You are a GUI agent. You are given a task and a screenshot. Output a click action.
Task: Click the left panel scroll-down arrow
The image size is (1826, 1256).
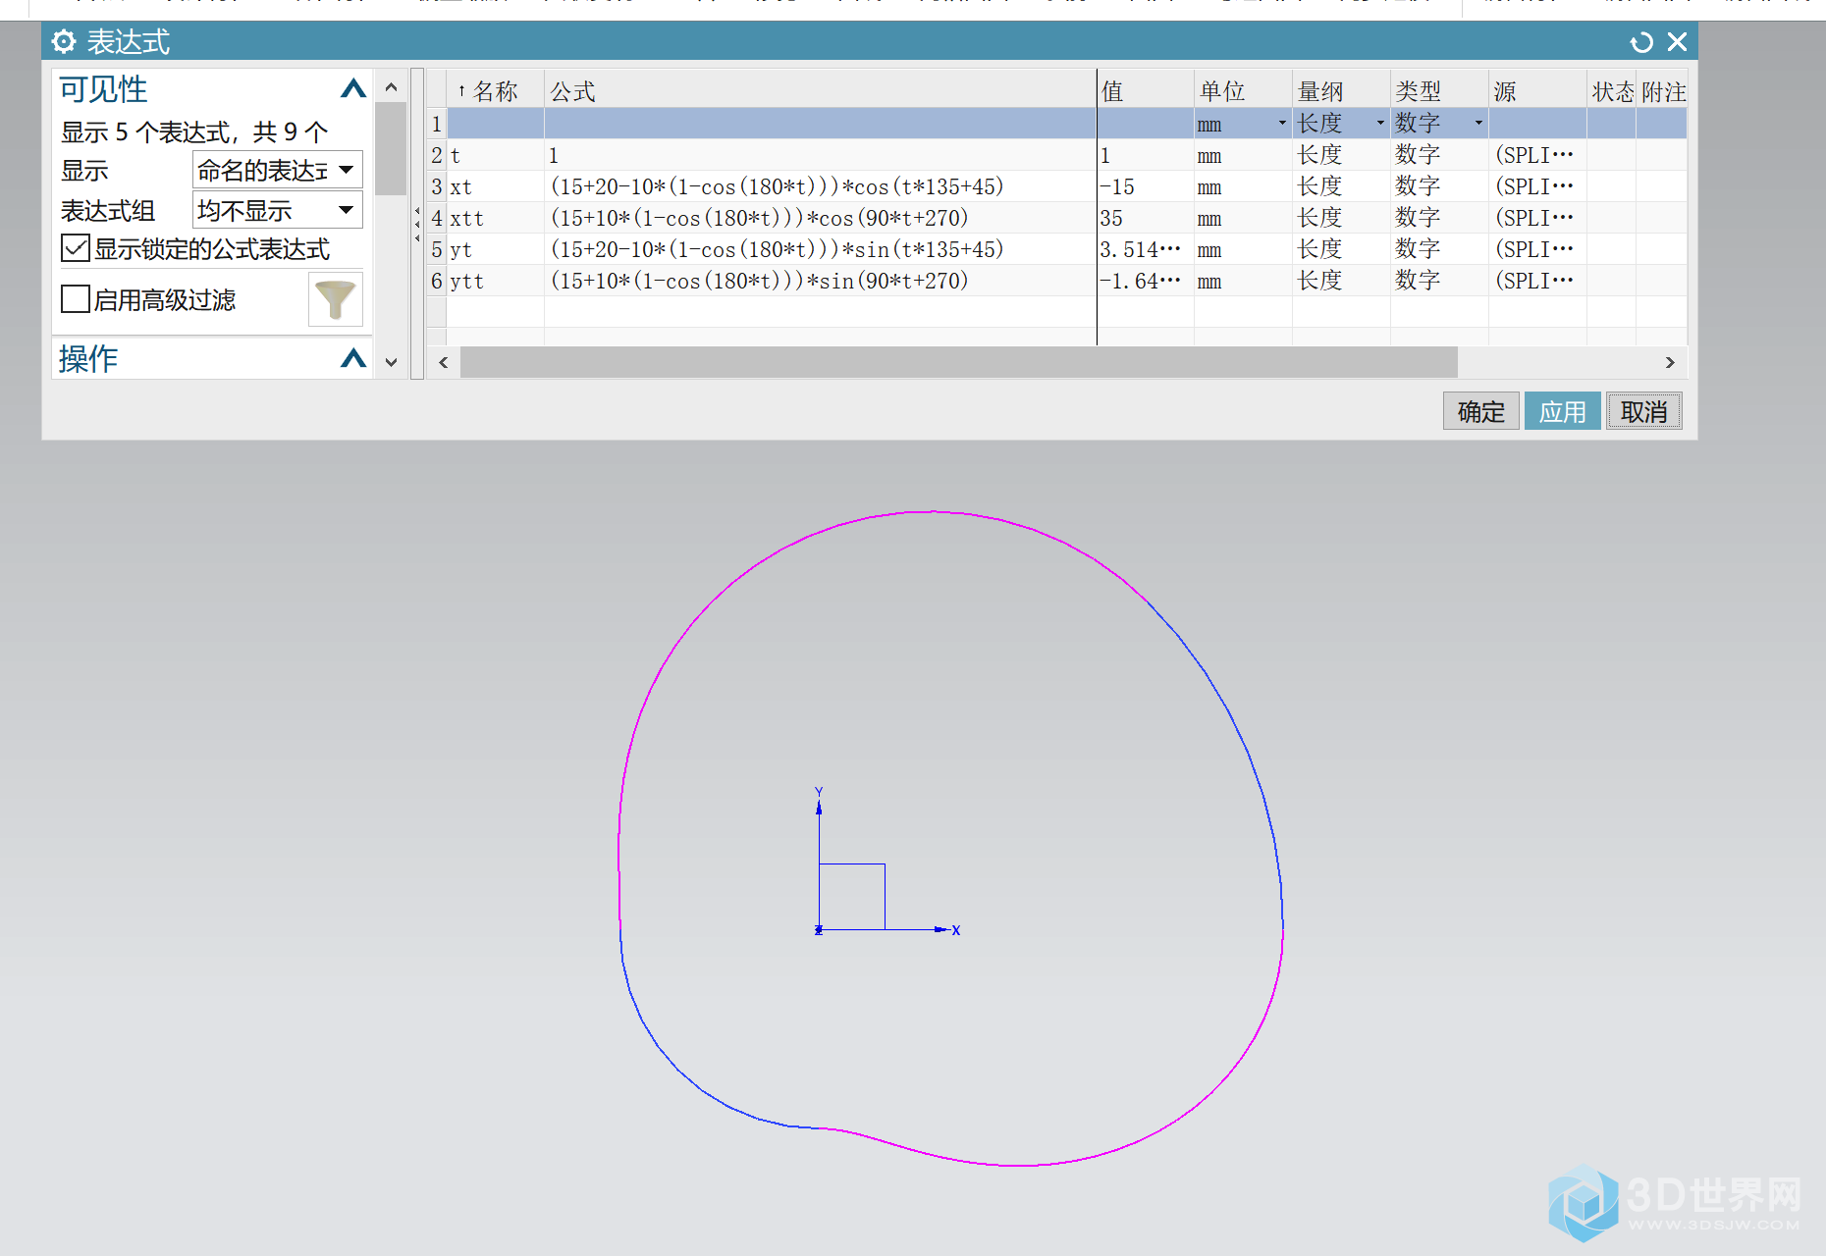(391, 362)
